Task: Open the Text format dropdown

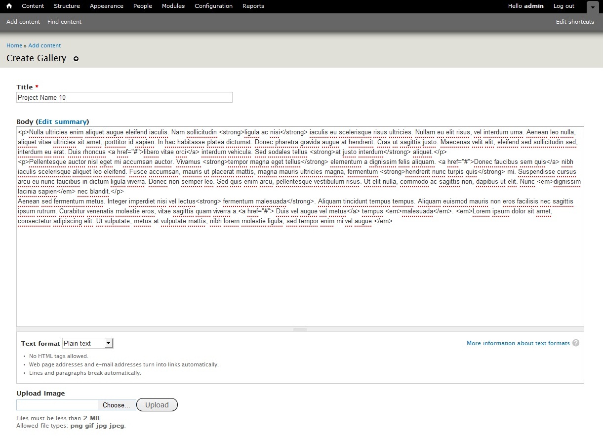Action: [88, 343]
